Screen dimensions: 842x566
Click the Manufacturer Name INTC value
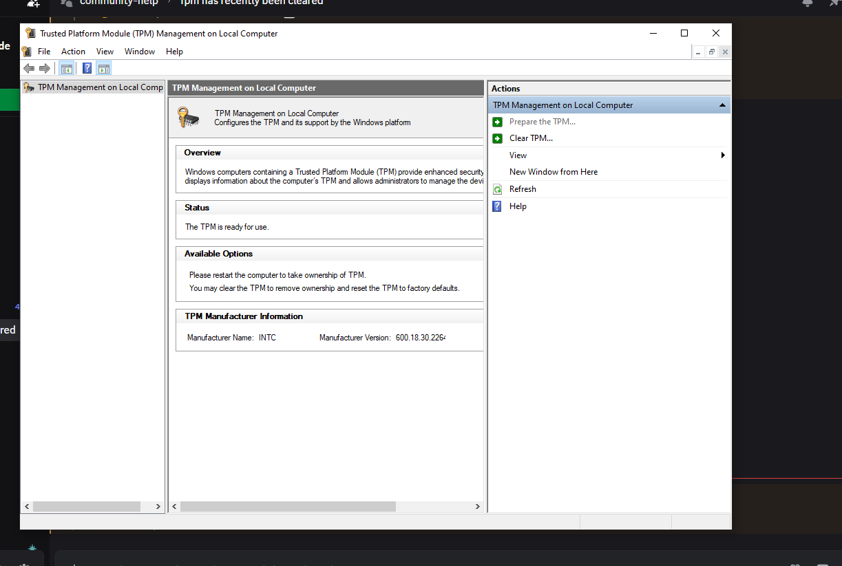[x=267, y=338]
